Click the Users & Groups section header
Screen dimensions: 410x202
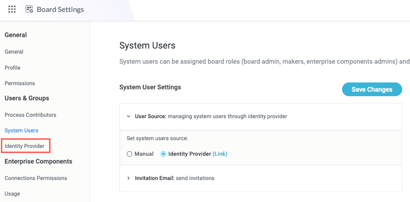coord(27,98)
